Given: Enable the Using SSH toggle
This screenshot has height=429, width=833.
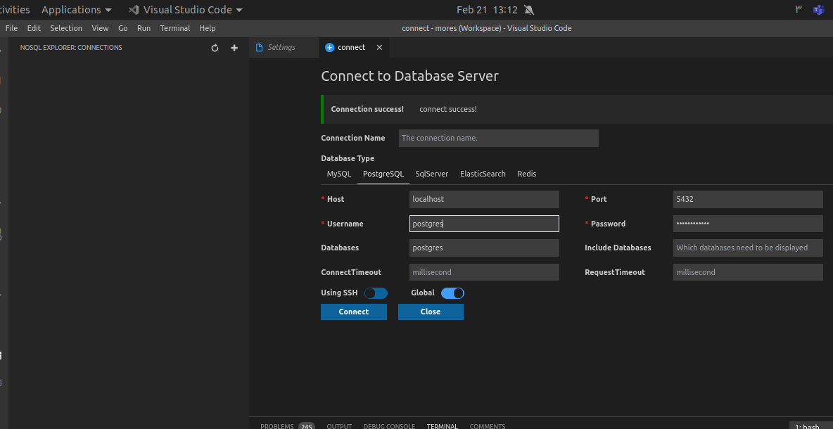Looking at the screenshot, I should (x=376, y=293).
